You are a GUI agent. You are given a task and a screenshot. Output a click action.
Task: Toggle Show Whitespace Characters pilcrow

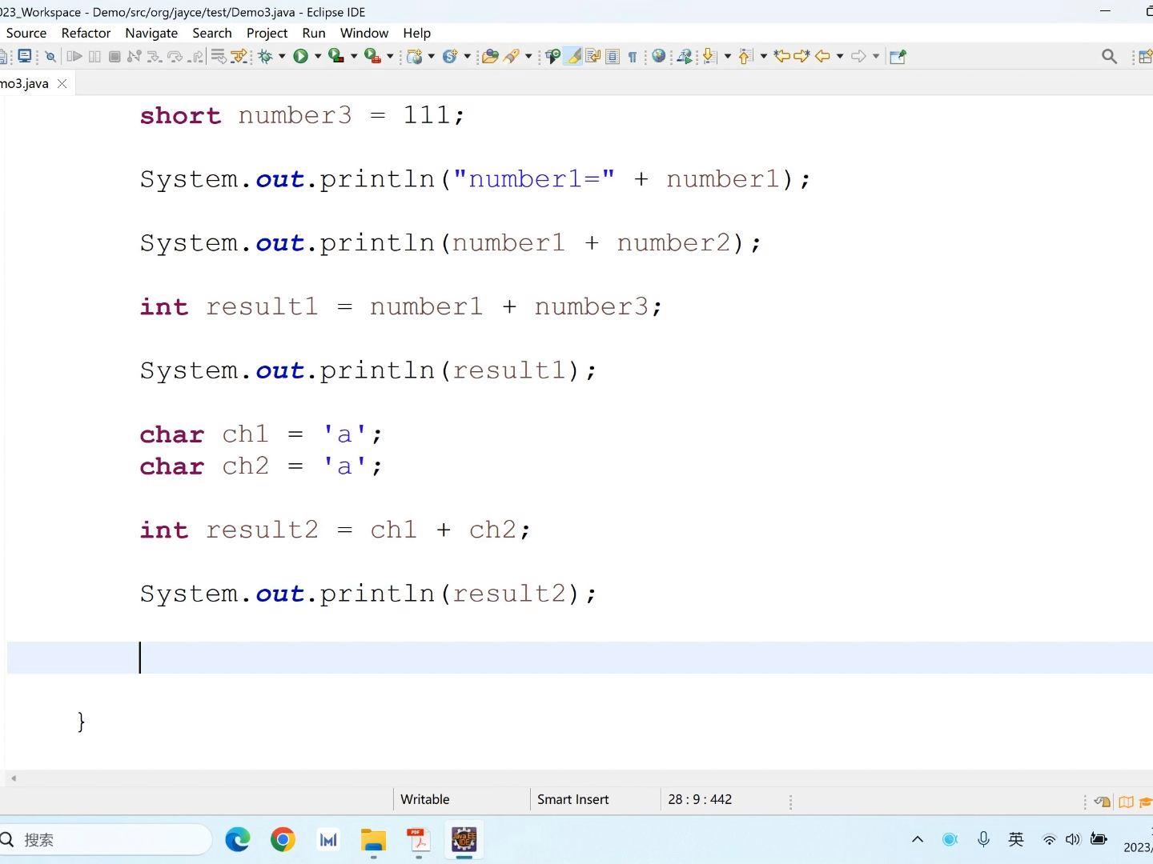(633, 56)
